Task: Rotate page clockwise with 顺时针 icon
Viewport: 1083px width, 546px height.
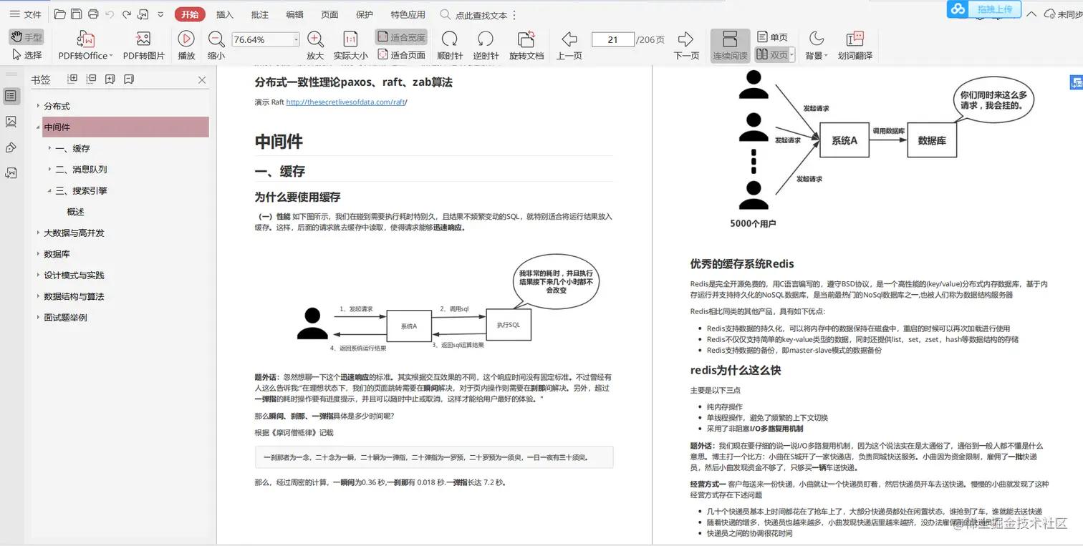Action: pyautogui.click(x=450, y=39)
